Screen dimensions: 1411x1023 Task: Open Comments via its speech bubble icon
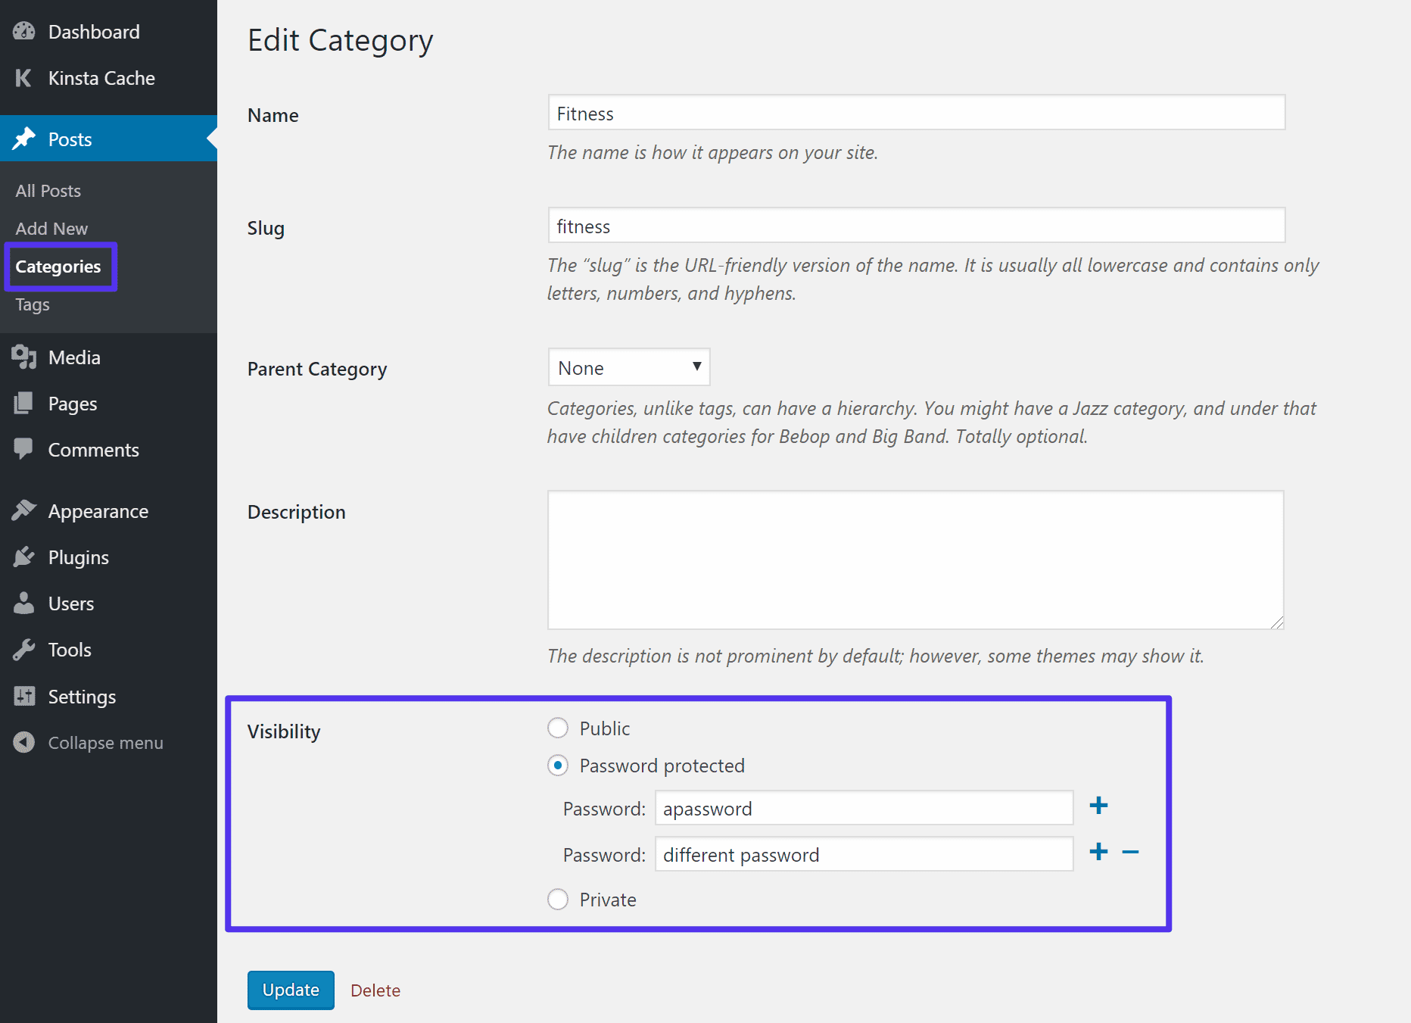pos(23,449)
